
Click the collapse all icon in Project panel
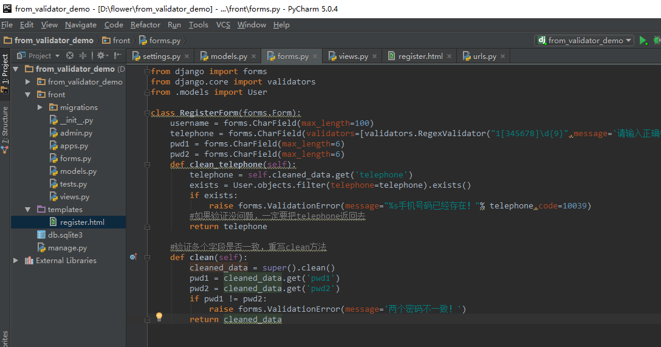(83, 55)
